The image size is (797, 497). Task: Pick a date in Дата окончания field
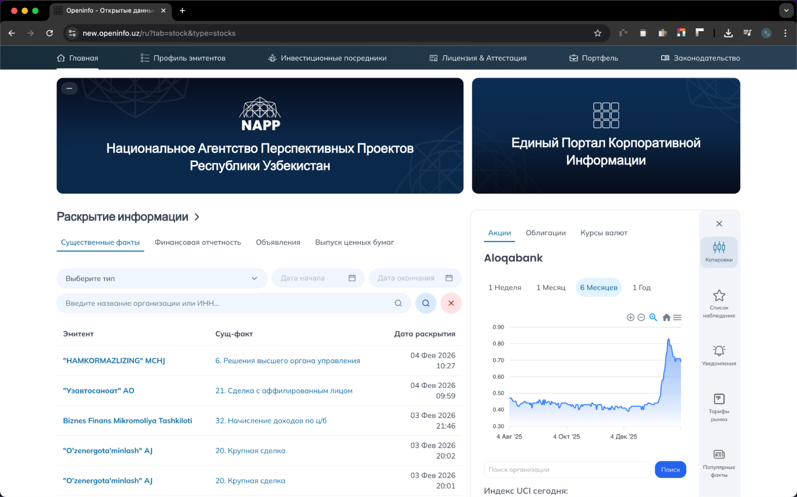click(x=415, y=279)
